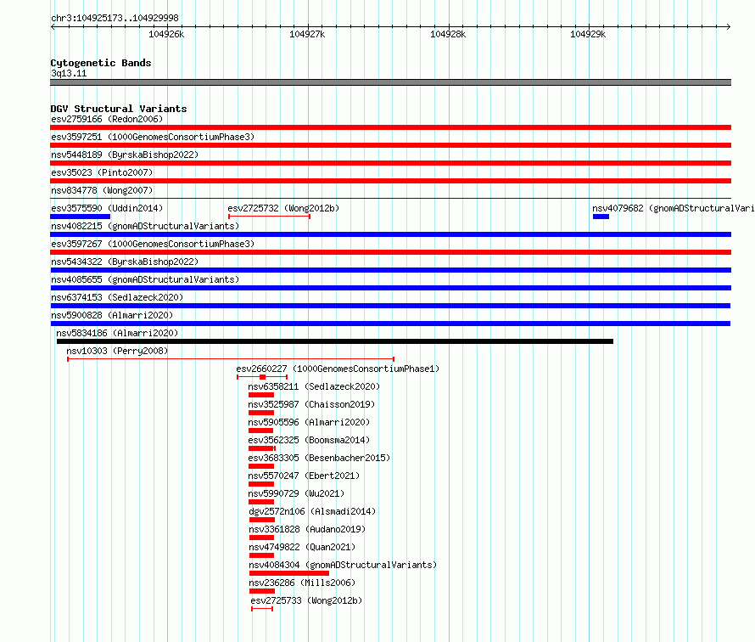This screenshot has width=755, height=642.
Task: Select nsv6358211 (Sedlazeck2020) label
Action: pos(314,386)
